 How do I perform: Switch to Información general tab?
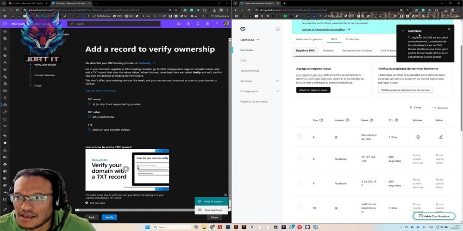tap(309, 39)
